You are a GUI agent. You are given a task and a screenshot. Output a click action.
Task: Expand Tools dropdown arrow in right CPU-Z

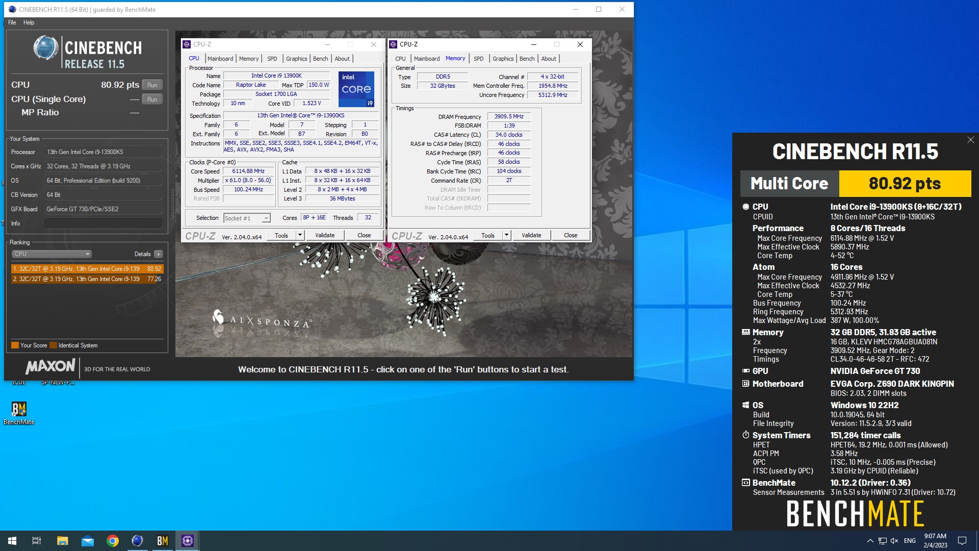pos(506,235)
